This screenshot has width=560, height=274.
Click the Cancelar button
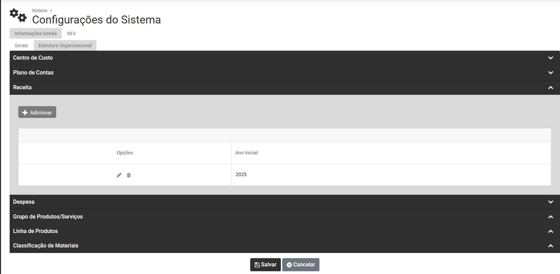point(301,265)
